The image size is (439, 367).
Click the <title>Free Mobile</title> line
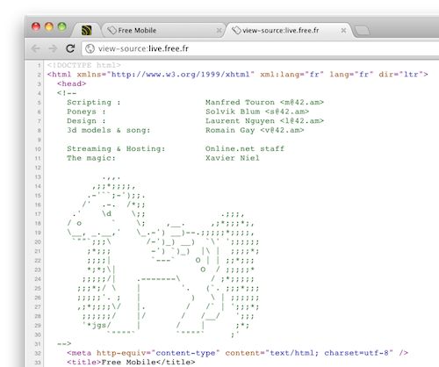pyautogui.click(x=131, y=363)
